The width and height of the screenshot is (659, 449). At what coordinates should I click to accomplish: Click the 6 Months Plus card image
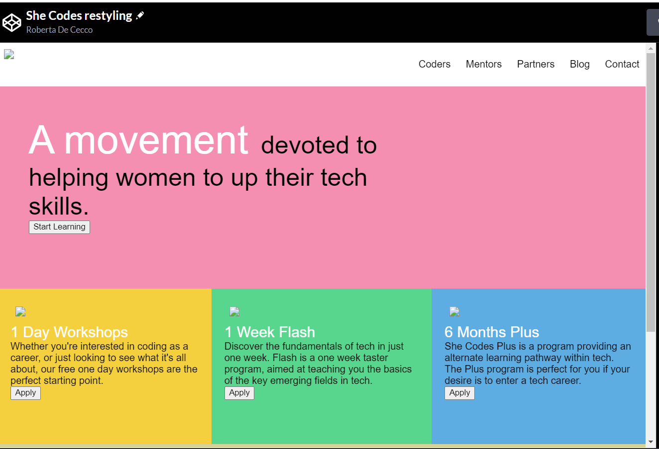[454, 311]
